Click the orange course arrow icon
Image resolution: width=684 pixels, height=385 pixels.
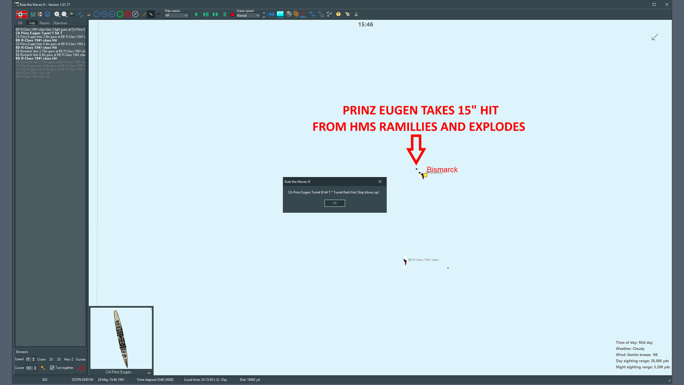tap(43, 368)
